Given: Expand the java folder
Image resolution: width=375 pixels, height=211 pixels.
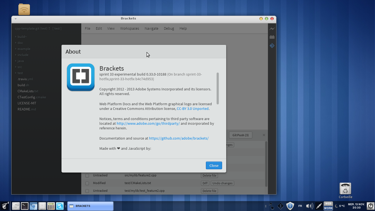Looking at the screenshot, I should (x=16, y=61).
